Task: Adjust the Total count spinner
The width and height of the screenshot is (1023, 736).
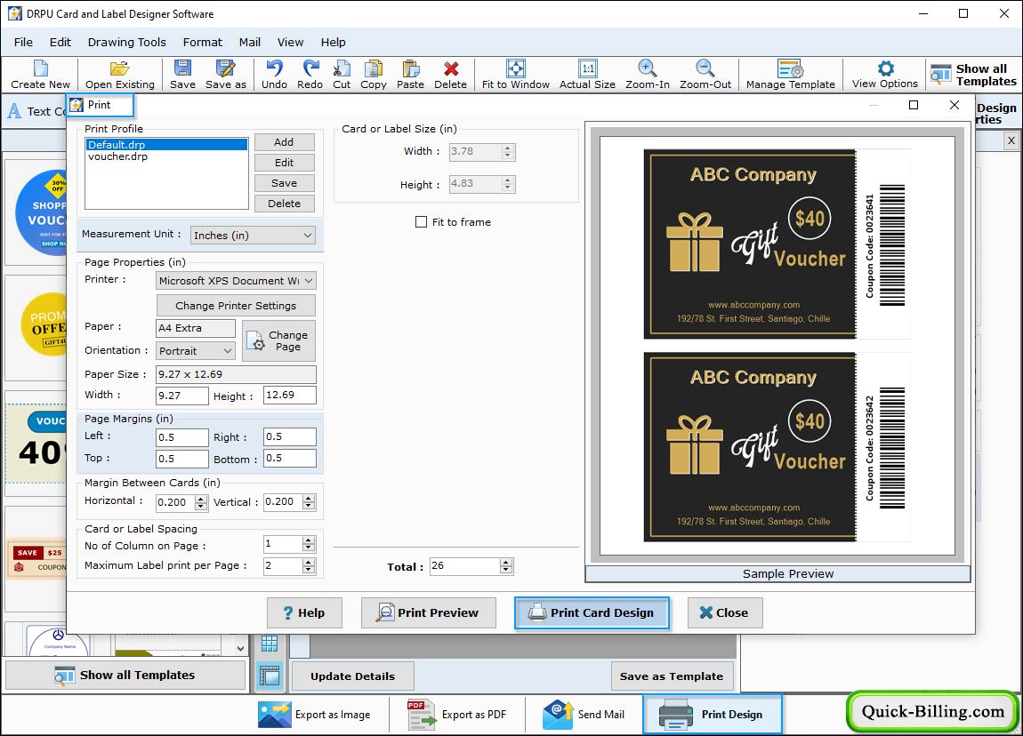Action: (506, 566)
